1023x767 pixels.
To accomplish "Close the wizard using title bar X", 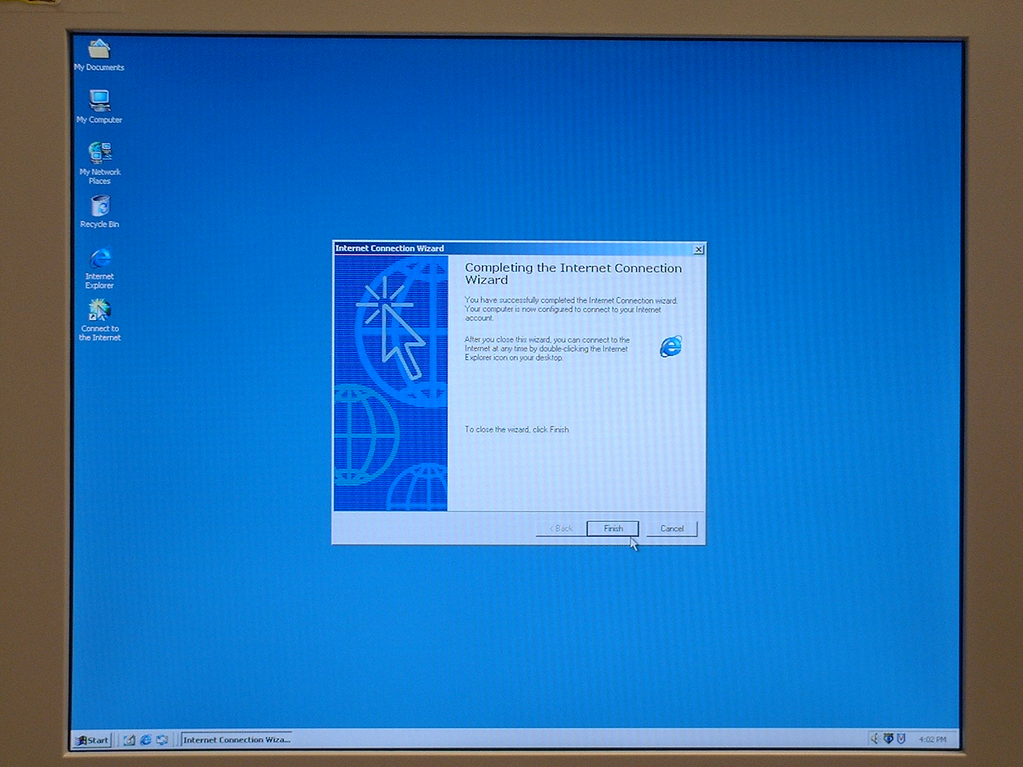I will pyautogui.click(x=699, y=249).
